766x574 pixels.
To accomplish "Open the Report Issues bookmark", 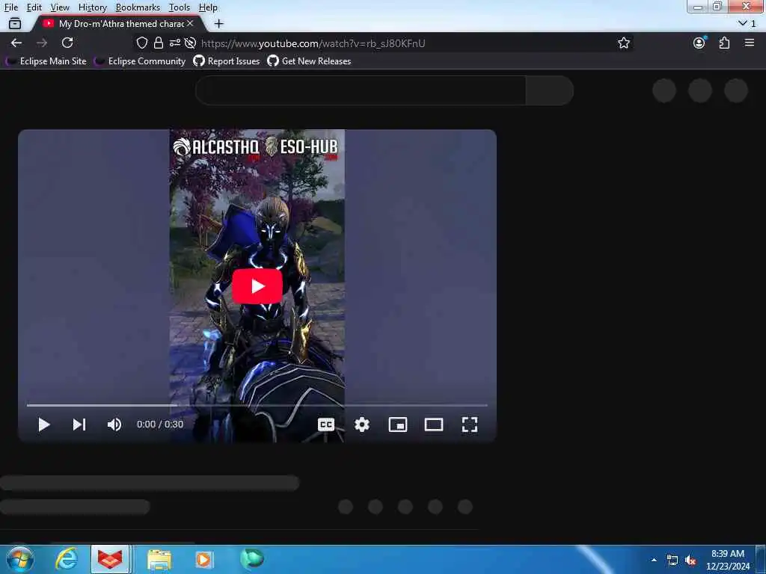I will (x=227, y=61).
